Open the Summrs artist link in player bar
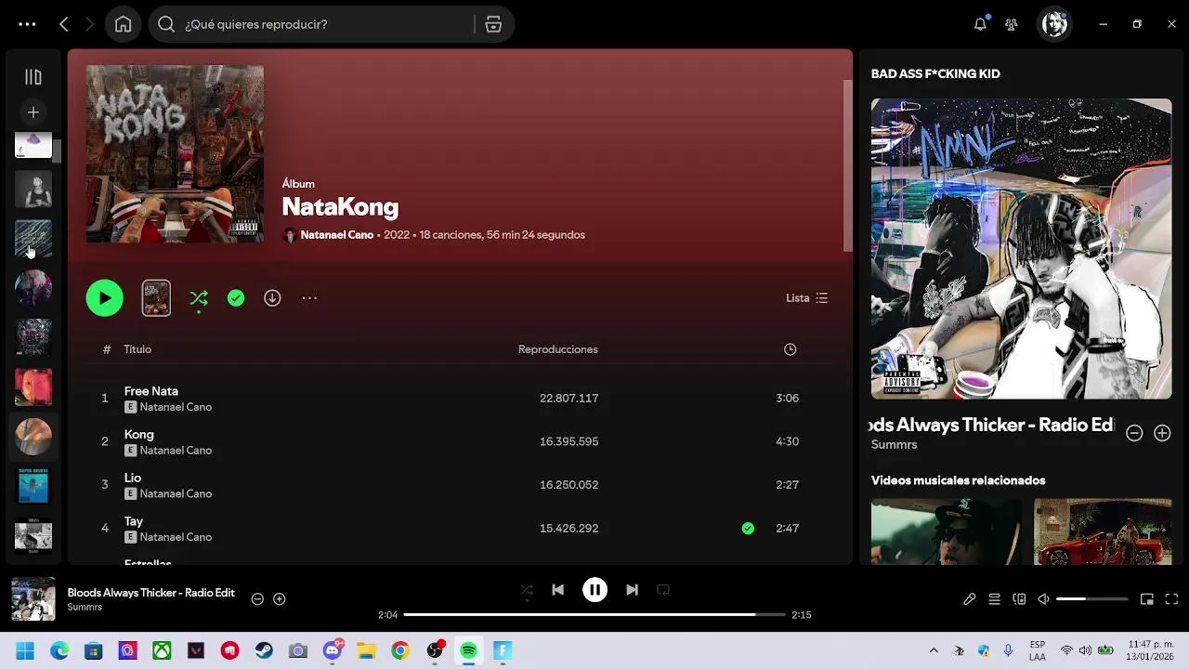 [x=85, y=607]
